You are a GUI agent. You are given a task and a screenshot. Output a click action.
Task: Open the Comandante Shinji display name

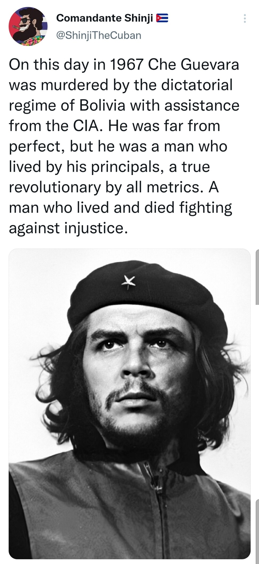105,18
